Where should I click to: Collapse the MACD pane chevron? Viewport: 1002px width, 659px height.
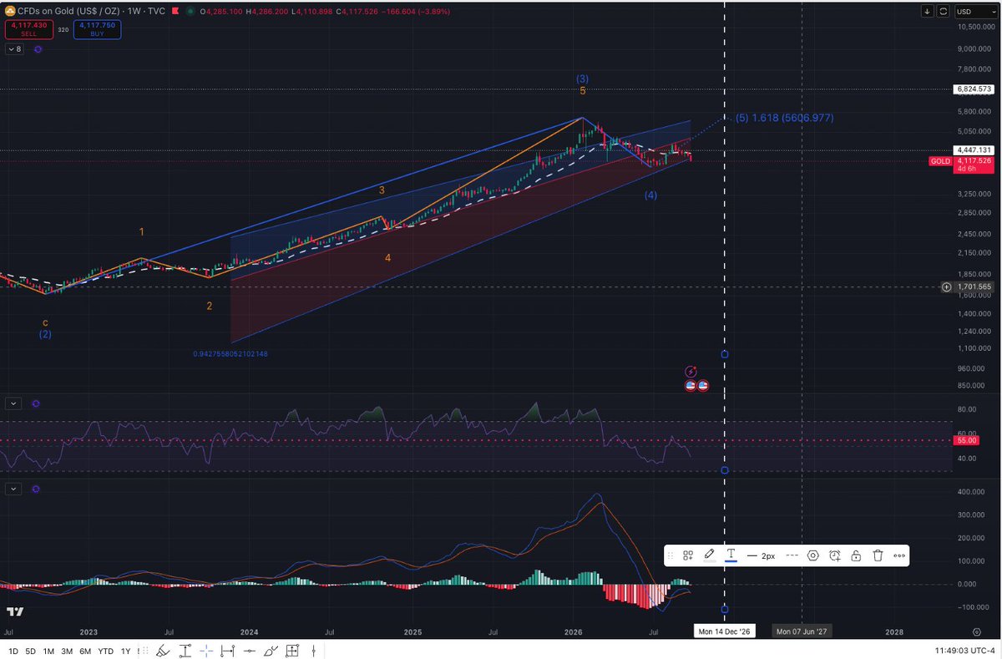click(13, 489)
